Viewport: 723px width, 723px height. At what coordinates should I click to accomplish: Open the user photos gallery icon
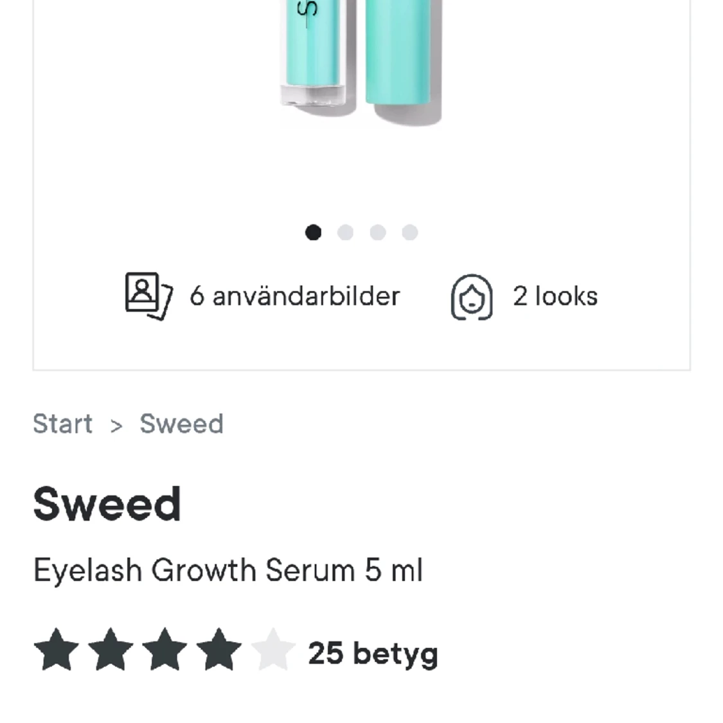tap(149, 296)
